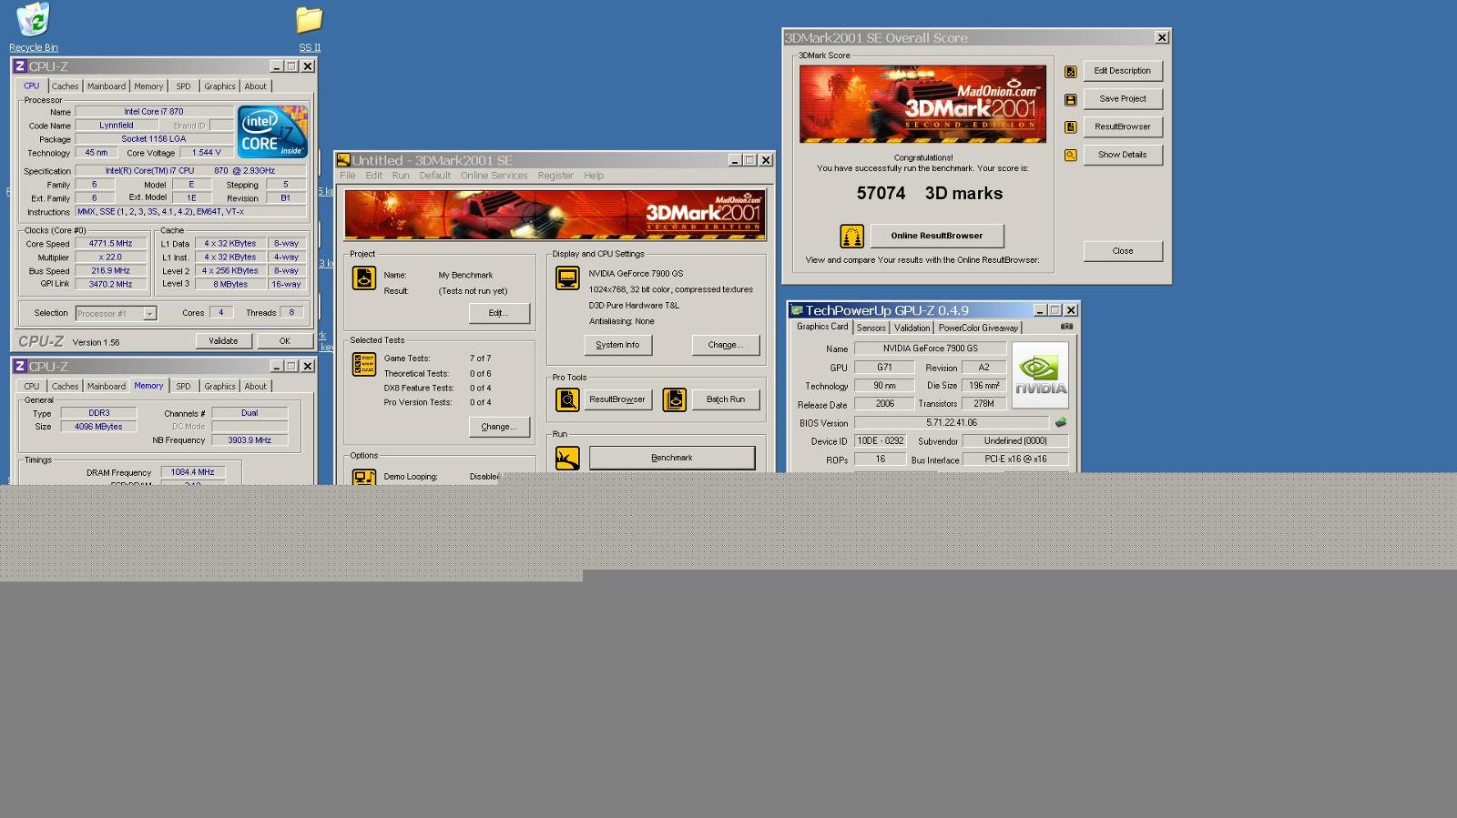Click the Benchmark run button
The height and width of the screenshot is (818, 1457).
click(672, 458)
